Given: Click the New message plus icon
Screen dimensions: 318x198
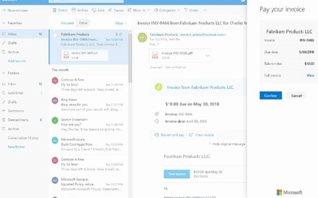Looking at the screenshot, I should (x=4, y=10).
